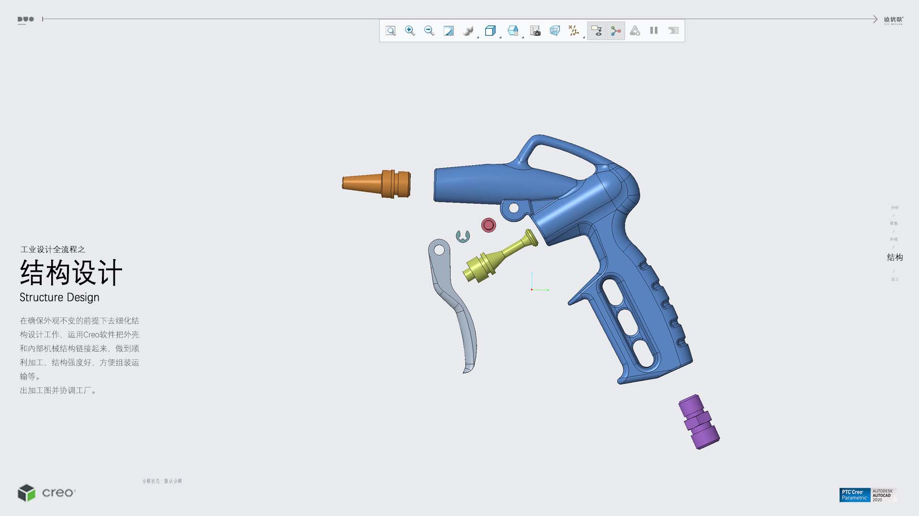Click the View Manager camera-table icon
The width and height of the screenshot is (919, 516).
535,31
